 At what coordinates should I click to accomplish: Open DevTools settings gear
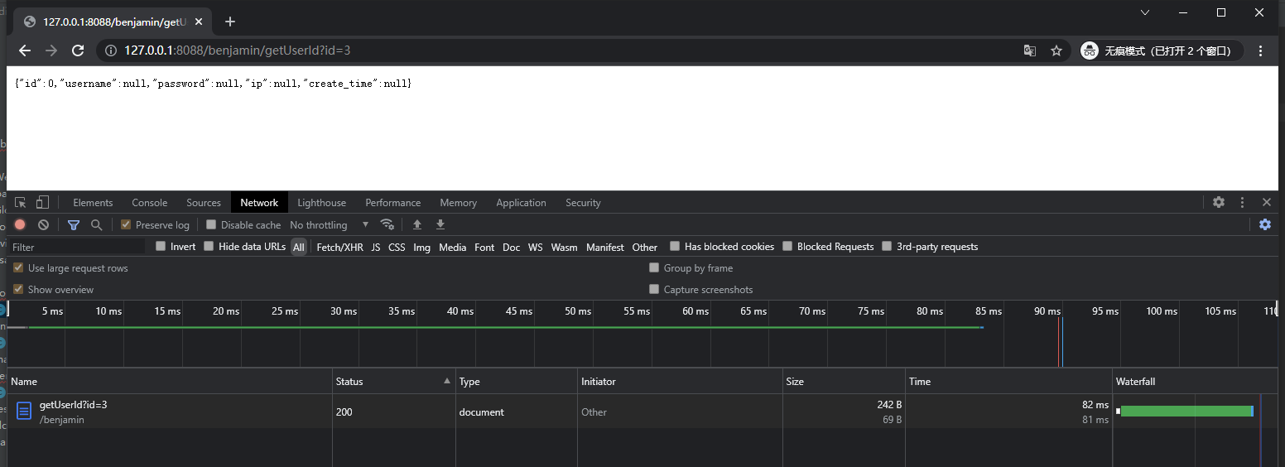pyautogui.click(x=1219, y=202)
